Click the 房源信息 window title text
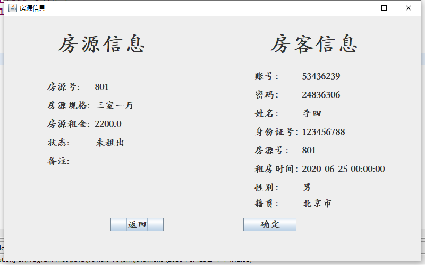 pos(32,8)
